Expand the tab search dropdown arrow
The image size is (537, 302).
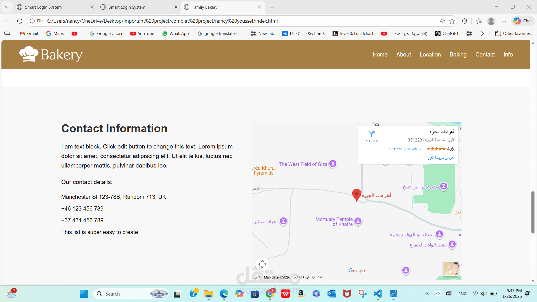tap(7, 7)
